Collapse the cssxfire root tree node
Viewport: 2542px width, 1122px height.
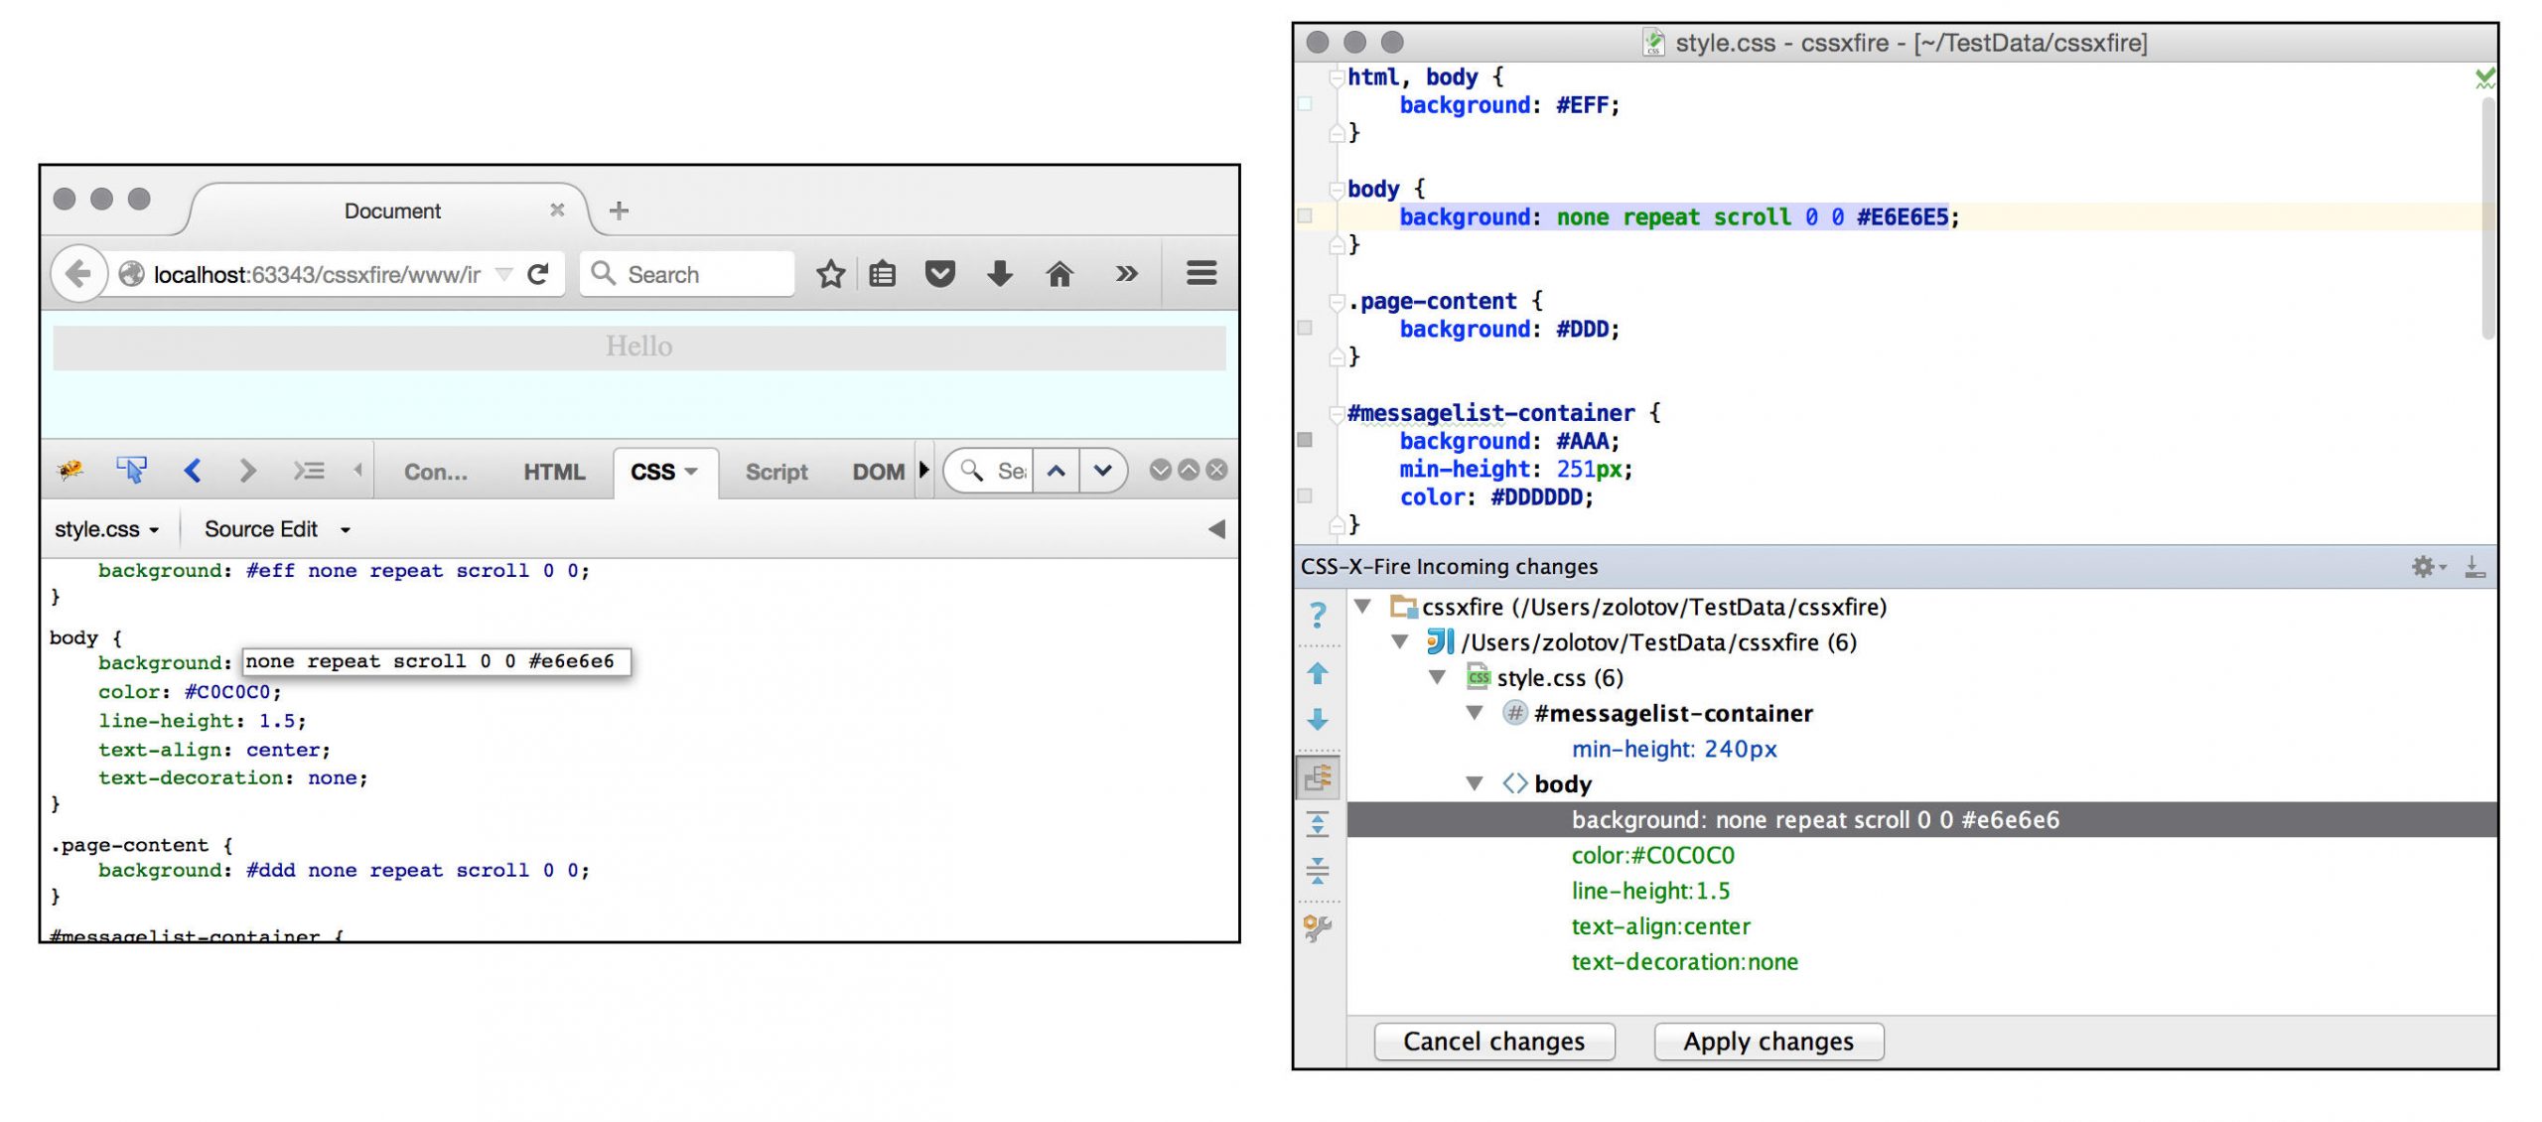click(1362, 606)
